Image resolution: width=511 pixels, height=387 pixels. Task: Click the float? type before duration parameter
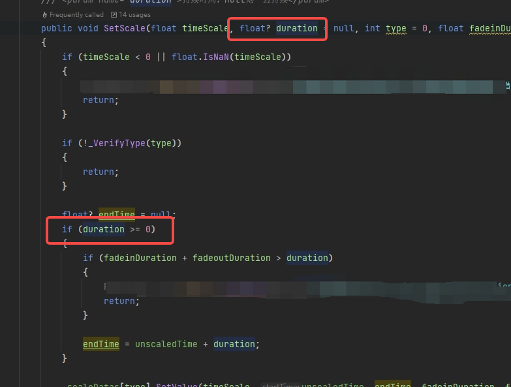[255, 28]
